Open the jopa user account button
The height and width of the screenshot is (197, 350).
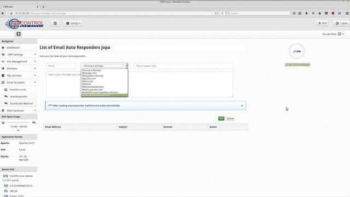coord(322,23)
